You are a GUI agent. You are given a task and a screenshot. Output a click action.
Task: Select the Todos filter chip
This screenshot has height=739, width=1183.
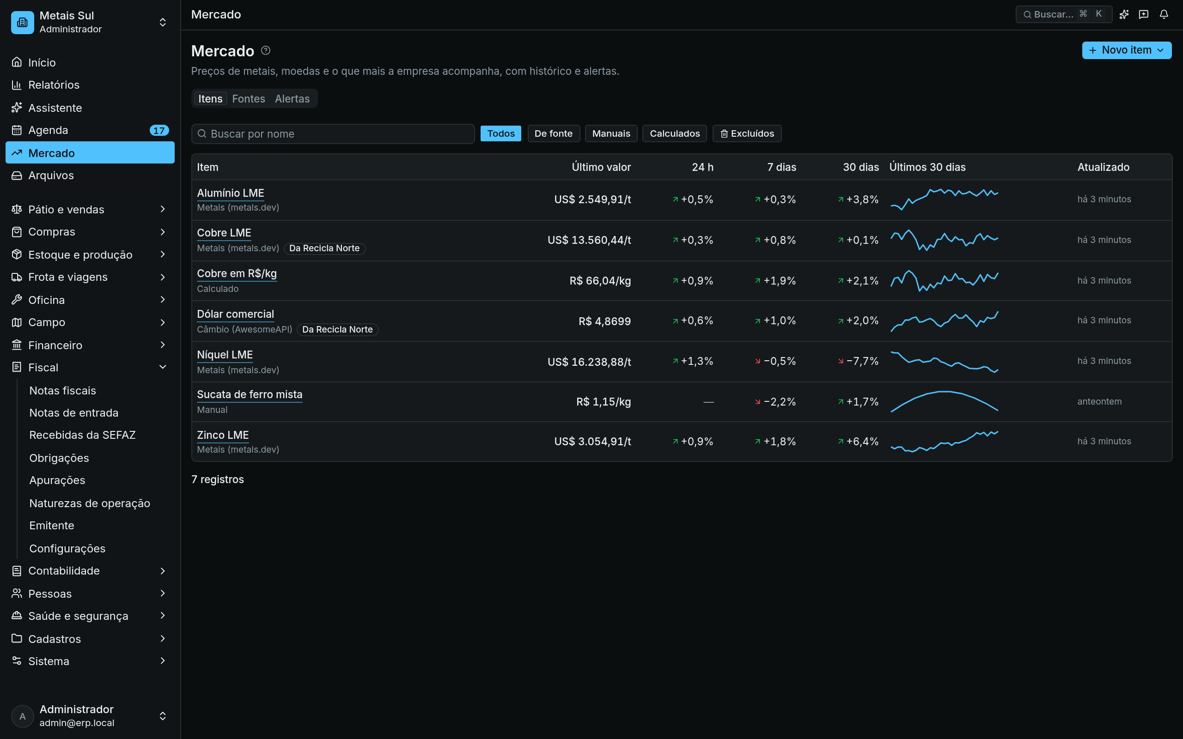[x=500, y=133]
